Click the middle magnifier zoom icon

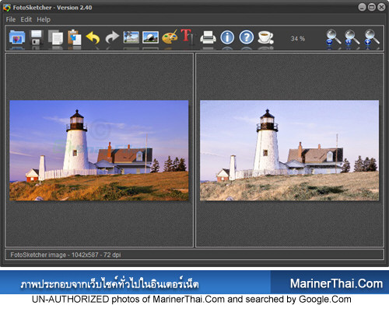352,37
